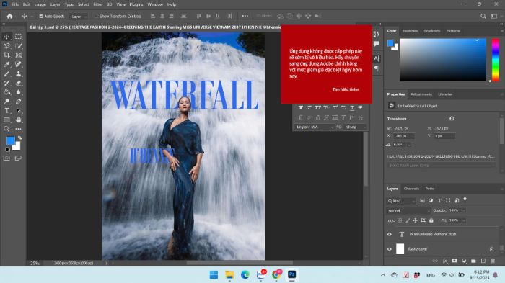Create new fill or adjustment layer
This screenshot has width=505, height=283.
click(464, 261)
